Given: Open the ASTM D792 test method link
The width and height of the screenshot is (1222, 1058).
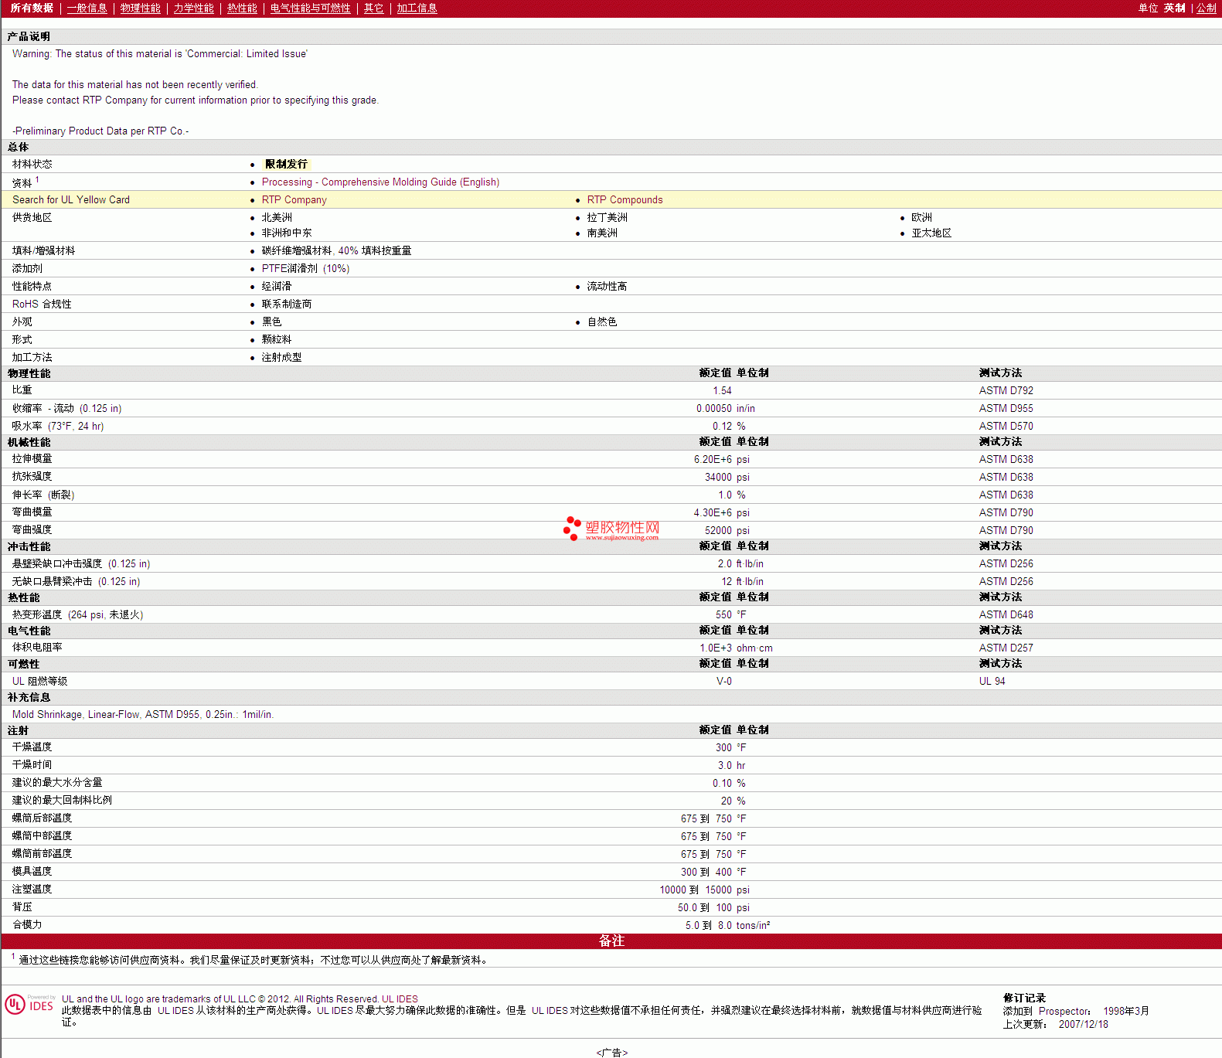Looking at the screenshot, I should click(x=1006, y=391).
